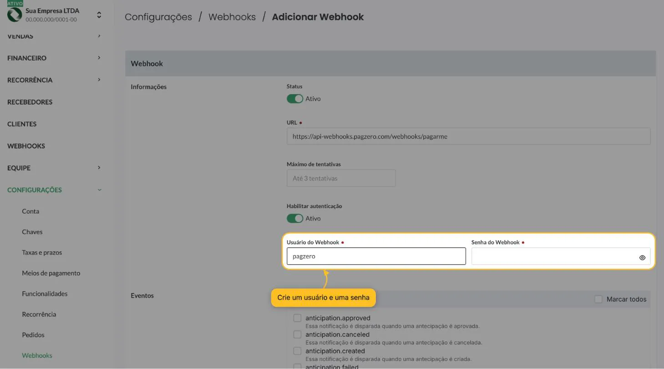Collapse the CONFIGURAÇÕES menu chevron

(x=99, y=190)
